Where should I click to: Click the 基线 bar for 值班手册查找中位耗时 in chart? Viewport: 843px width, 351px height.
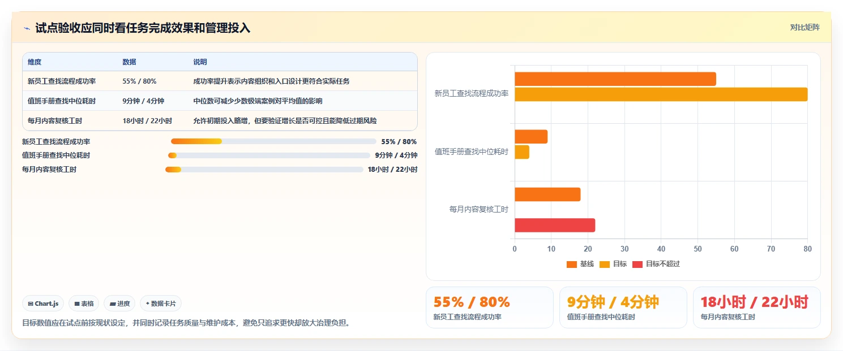(531, 137)
